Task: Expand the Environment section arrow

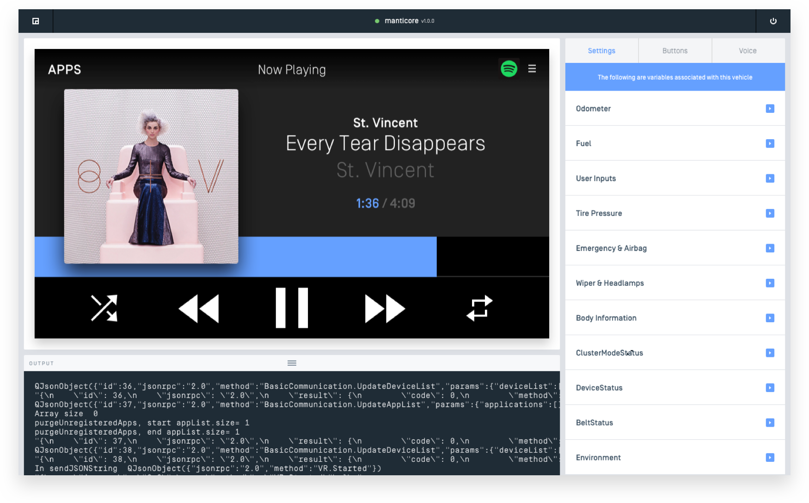Action: click(x=770, y=458)
